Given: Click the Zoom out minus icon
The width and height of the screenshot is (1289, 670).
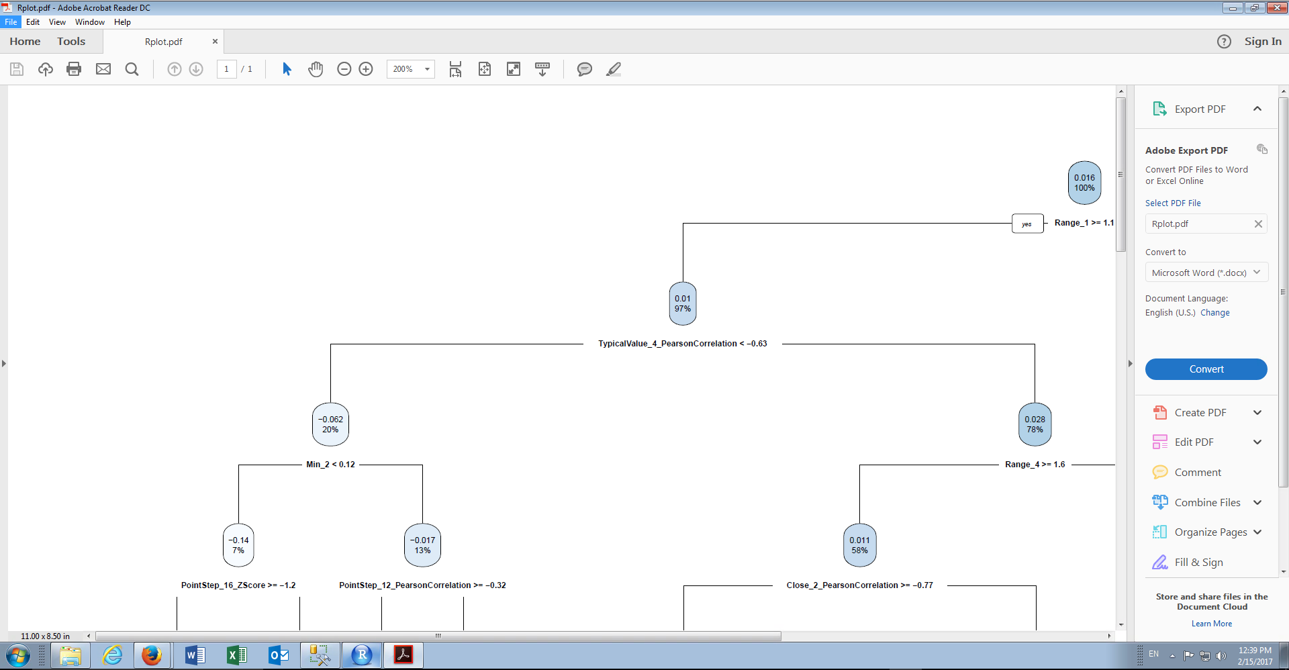Looking at the screenshot, I should pyautogui.click(x=344, y=69).
